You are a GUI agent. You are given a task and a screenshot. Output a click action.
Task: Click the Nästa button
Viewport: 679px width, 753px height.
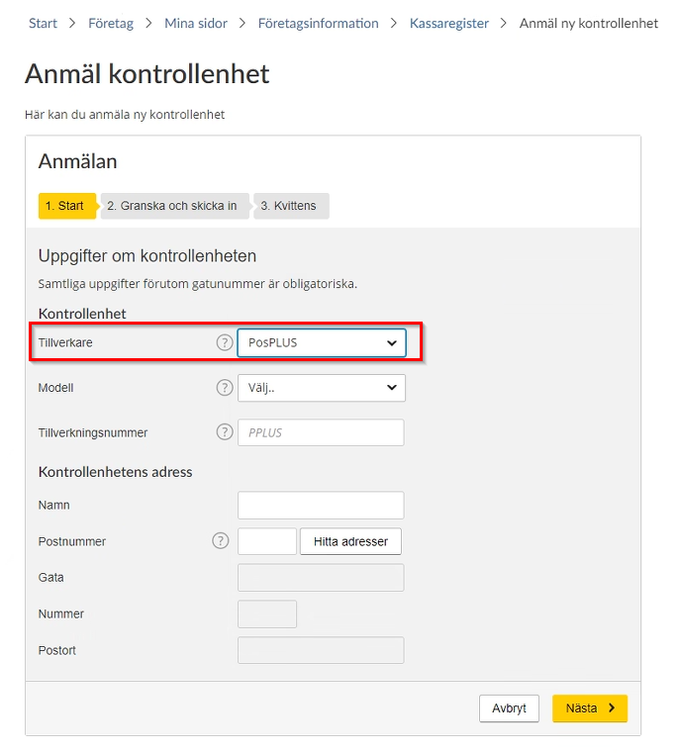(590, 708)
